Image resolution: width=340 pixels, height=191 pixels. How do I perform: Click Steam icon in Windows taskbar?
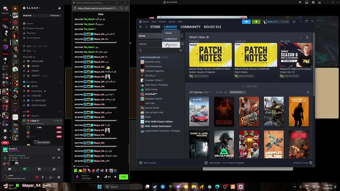[155, 187]
